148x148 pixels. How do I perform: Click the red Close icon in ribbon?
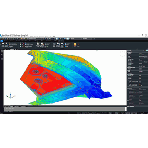click(x=78, y=44)
